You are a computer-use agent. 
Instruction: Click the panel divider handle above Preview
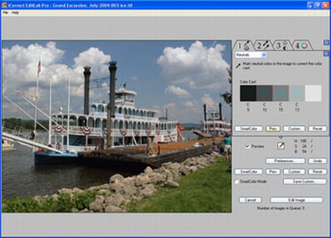(x=281, y=137)
